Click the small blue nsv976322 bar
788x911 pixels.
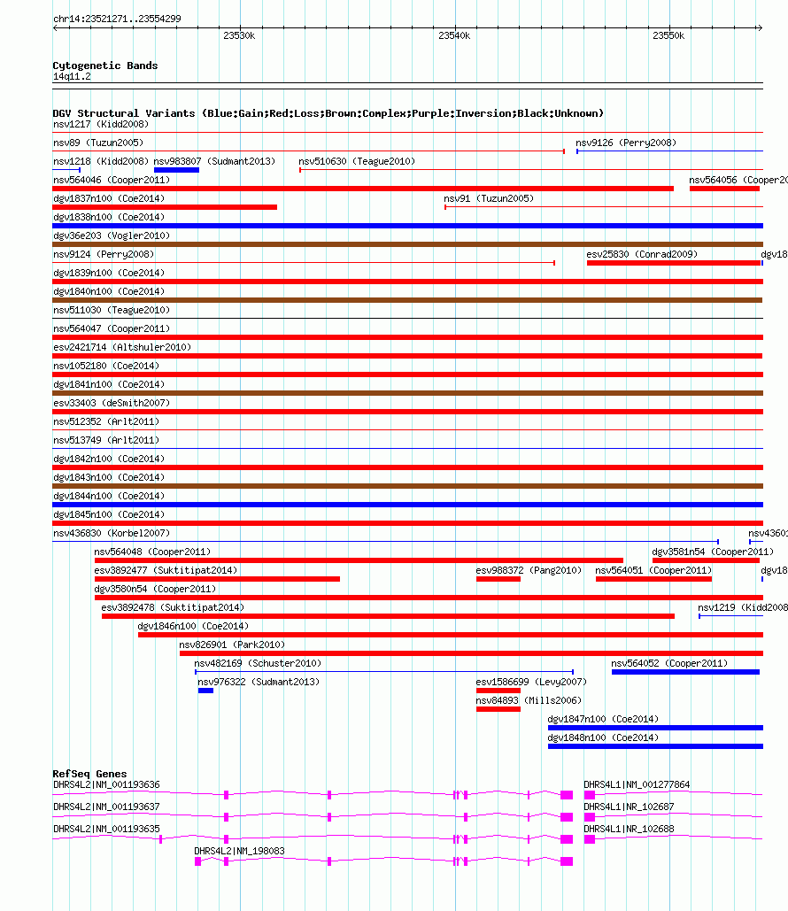(205, 691)
